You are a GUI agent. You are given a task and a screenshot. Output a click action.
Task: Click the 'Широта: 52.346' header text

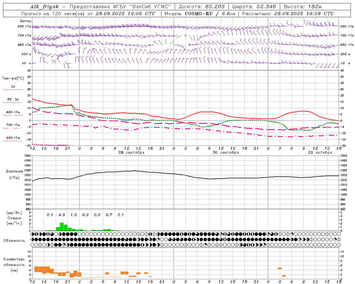tap(254, 7)
